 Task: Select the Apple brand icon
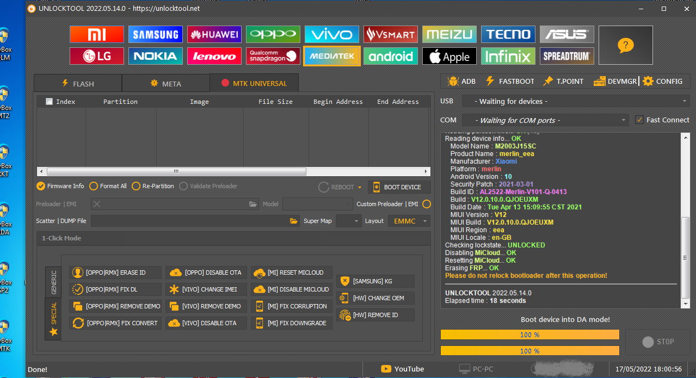pos(449,56)
